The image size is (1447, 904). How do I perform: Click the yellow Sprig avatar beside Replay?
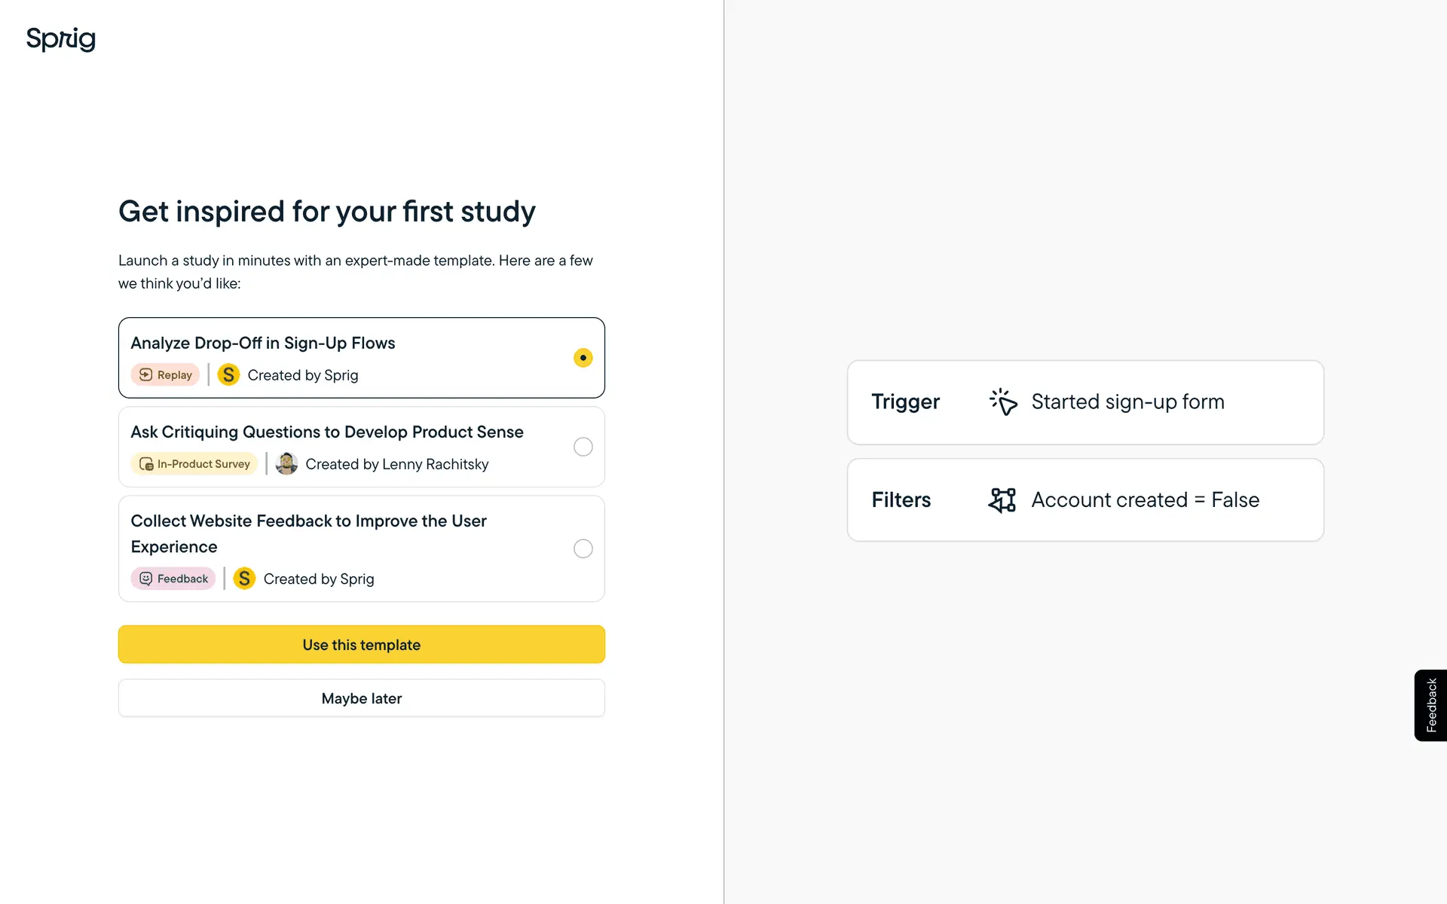point(228,375)
